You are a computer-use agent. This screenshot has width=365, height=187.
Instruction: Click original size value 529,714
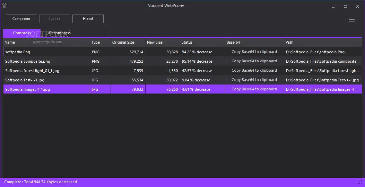(137, 52)
